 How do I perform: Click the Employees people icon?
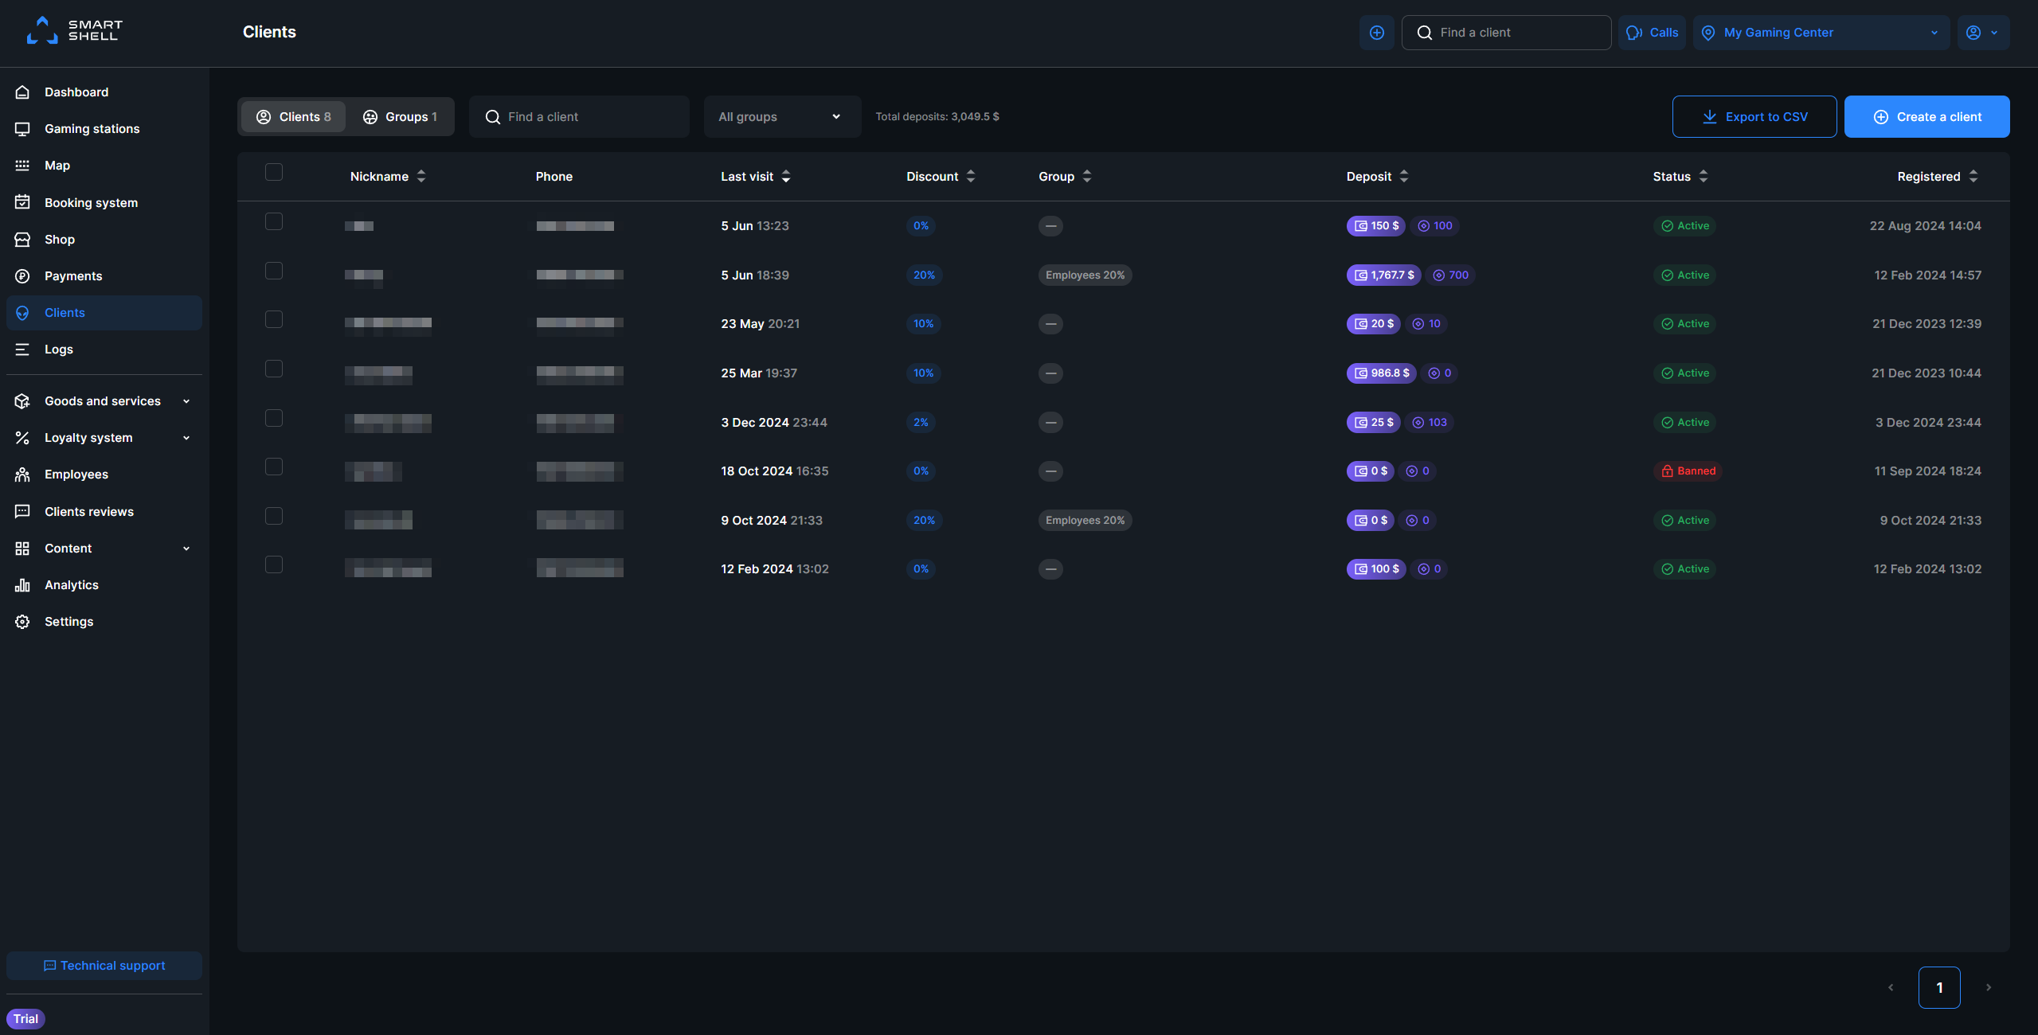point(22,475)
